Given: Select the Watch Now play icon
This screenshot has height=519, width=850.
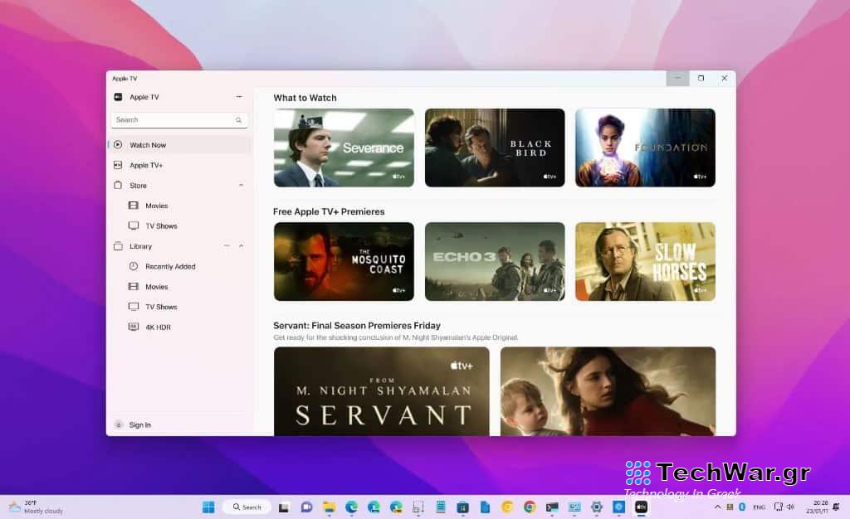Looking at the screenshot, I should pyautogui.click(x=117, y=145).
